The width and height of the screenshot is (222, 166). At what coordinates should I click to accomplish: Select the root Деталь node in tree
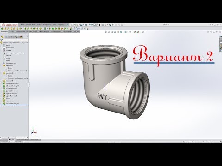coord(15,43)
